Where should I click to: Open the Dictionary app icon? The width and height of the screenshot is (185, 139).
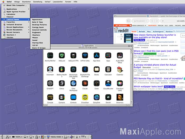[120, 97]
